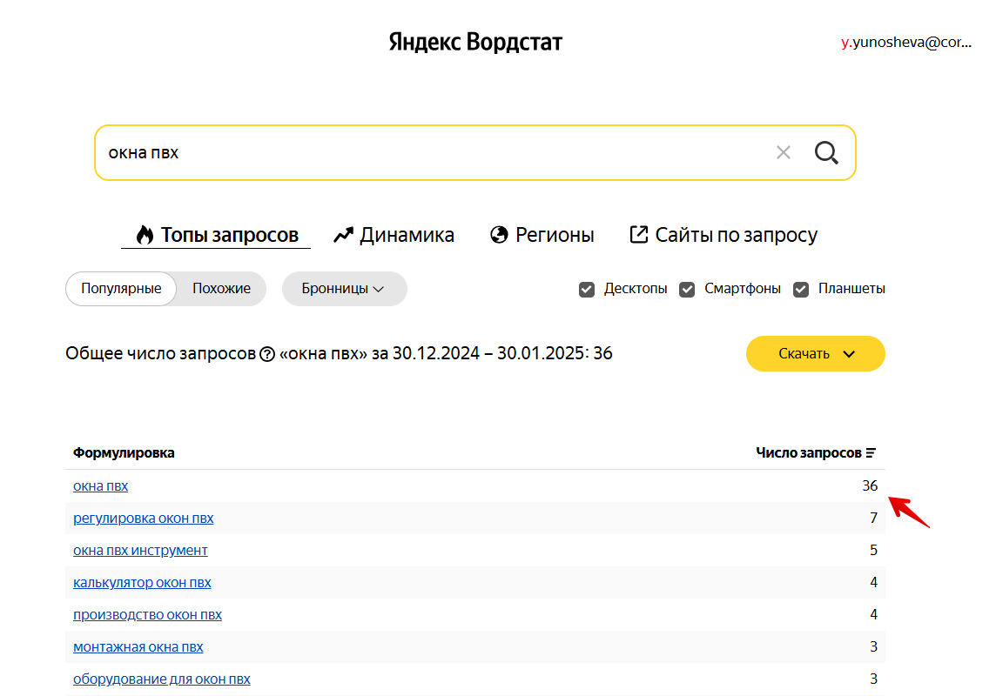Switch to the Динамика tab
Screen dimensions: 996x696
pyautogui.click(x=407, y=234)
